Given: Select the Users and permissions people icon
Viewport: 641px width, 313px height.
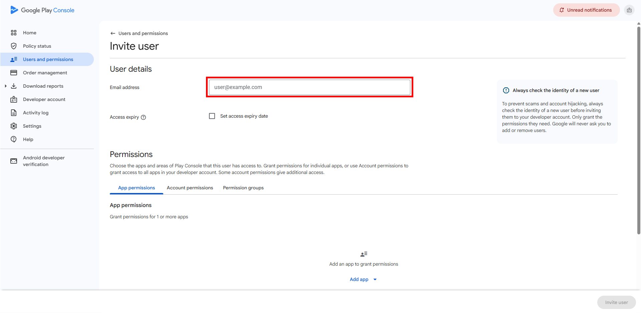Looking at the screenshot, I should pyautogui.click(x=14, y=59).
